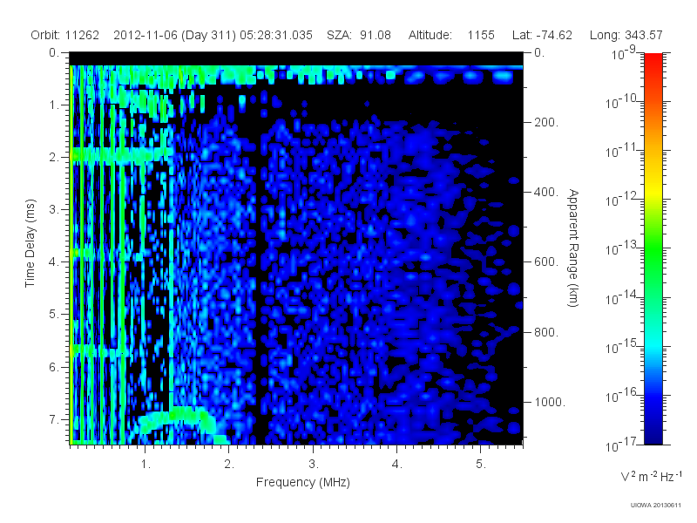Click the 'Altitude: 1155' header value

[451, 35]
